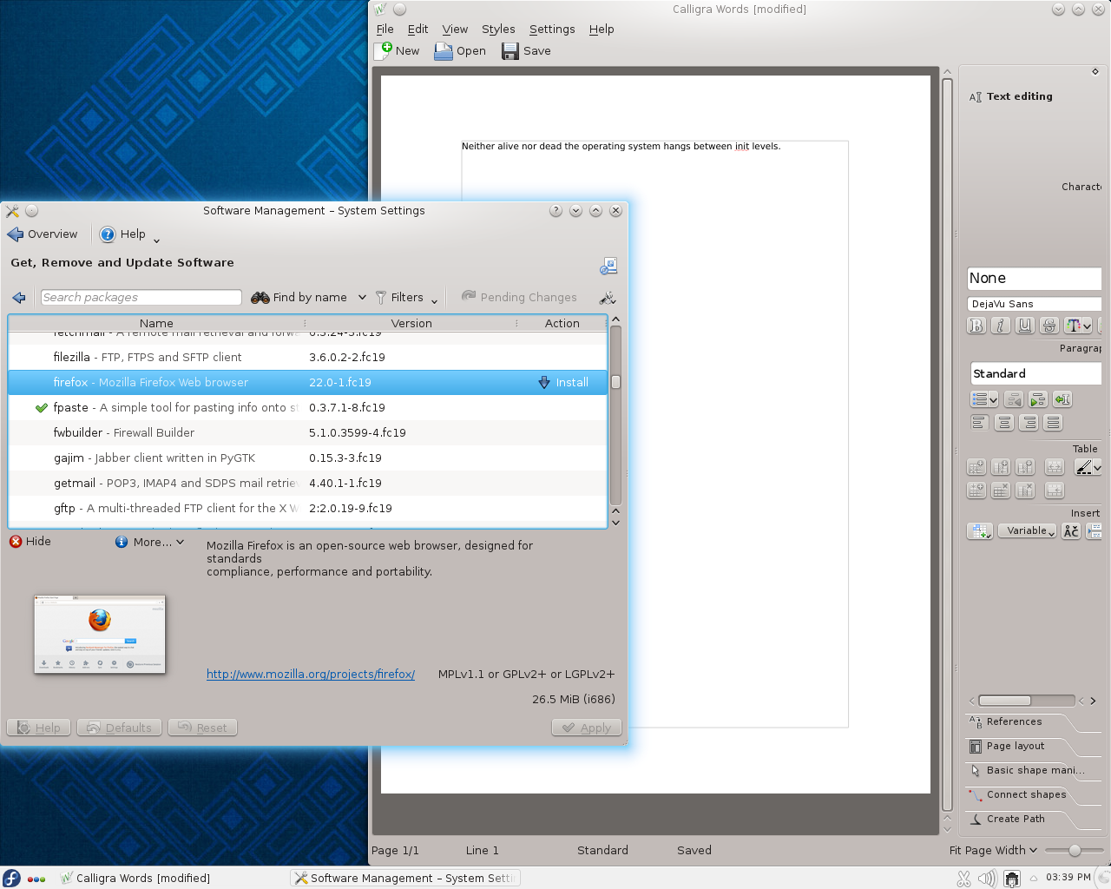Justify paragraph alignment
Screen dimensions: 1111x889
coord(1053,423)
